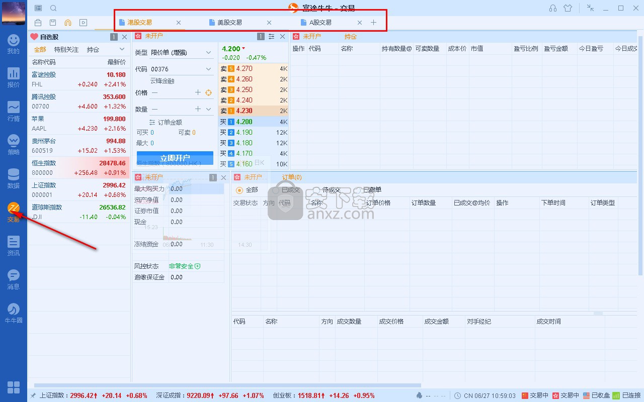Open the 我的 profile section in sidebar
The width and height of the screenshot is (644, 402).
(x=14, y=44)
